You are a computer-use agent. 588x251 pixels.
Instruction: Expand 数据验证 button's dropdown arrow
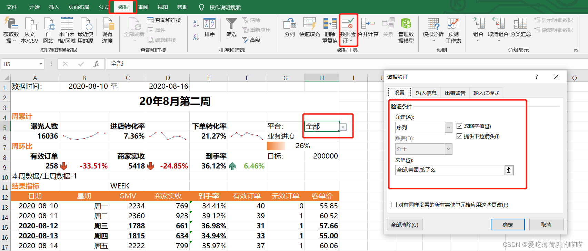(351, 41)
